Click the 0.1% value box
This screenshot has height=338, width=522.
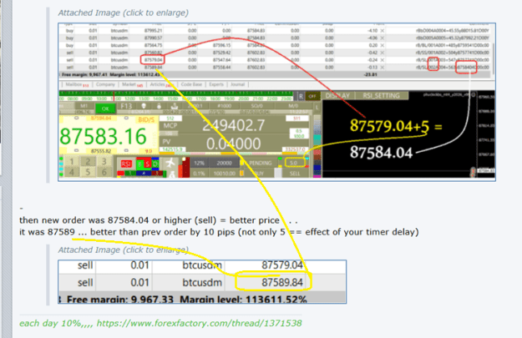click(x=199, y=174)
